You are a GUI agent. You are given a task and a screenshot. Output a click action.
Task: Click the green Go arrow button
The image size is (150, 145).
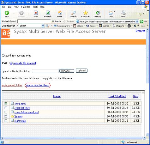pos(141,21)
